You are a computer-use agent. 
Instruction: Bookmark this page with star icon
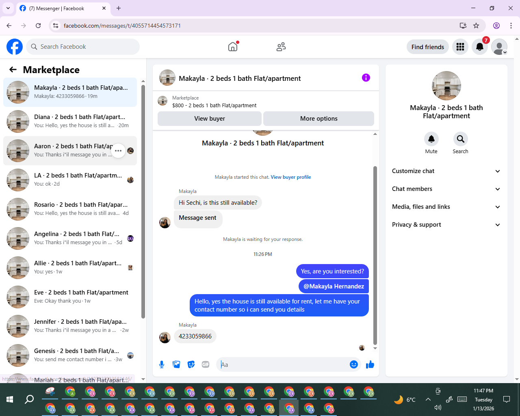(476, 26)
